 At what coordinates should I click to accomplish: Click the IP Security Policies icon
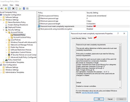(x=9, y=55)
